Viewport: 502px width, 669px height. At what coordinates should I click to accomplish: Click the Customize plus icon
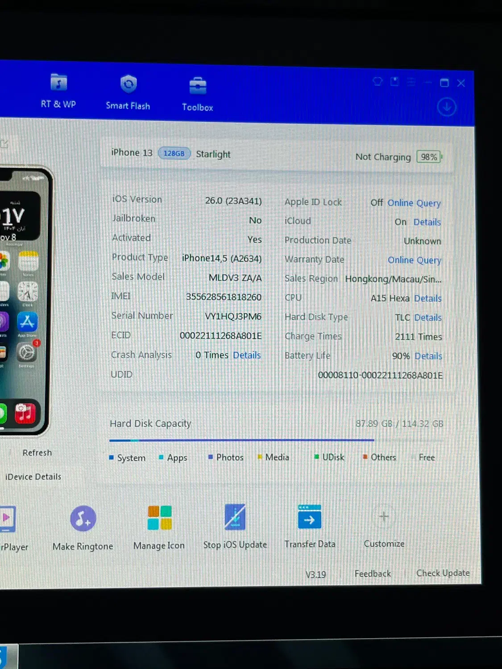click(x=384, y=517)
